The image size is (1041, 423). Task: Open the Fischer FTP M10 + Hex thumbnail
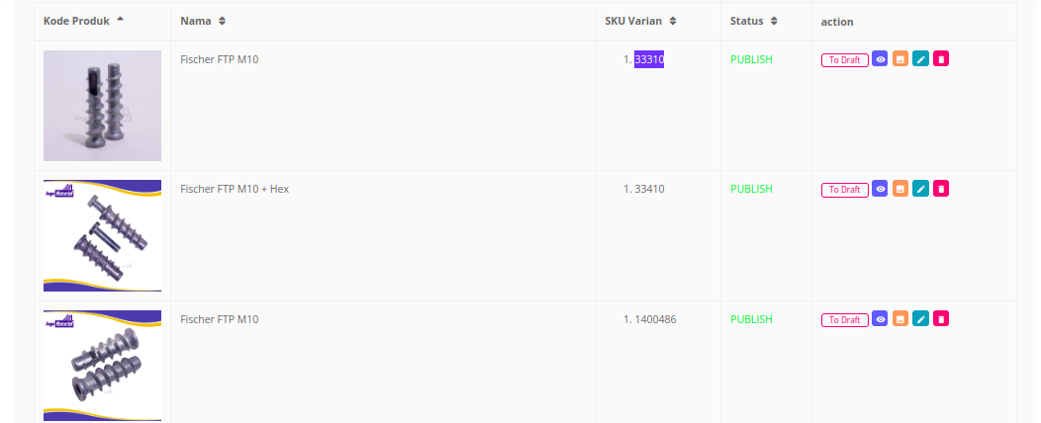[102, 235]
